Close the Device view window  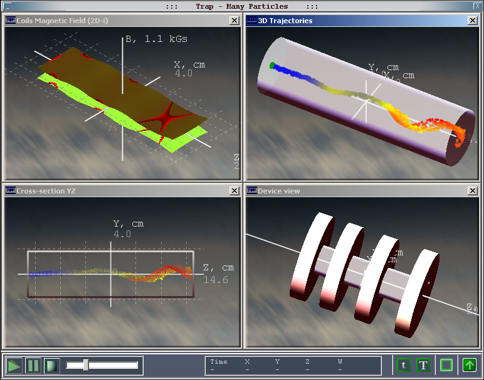click(x=472, y=190)
